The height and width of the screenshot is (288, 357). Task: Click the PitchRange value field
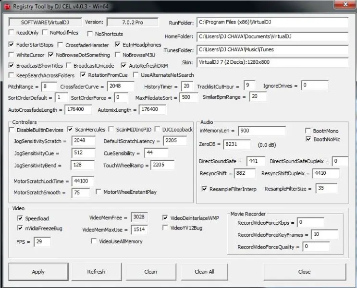49,87
